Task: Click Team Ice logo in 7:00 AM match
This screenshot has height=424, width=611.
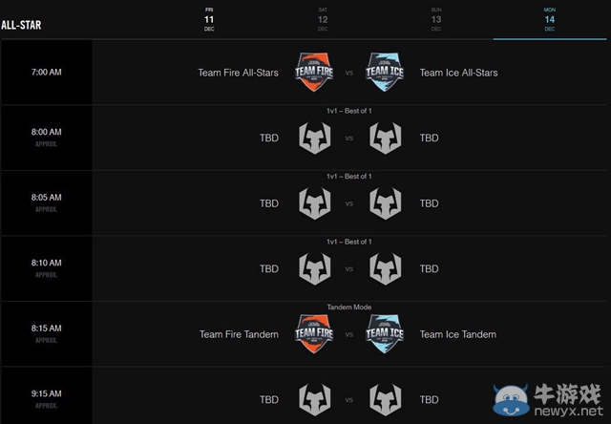Action: (x=384, y=73)
